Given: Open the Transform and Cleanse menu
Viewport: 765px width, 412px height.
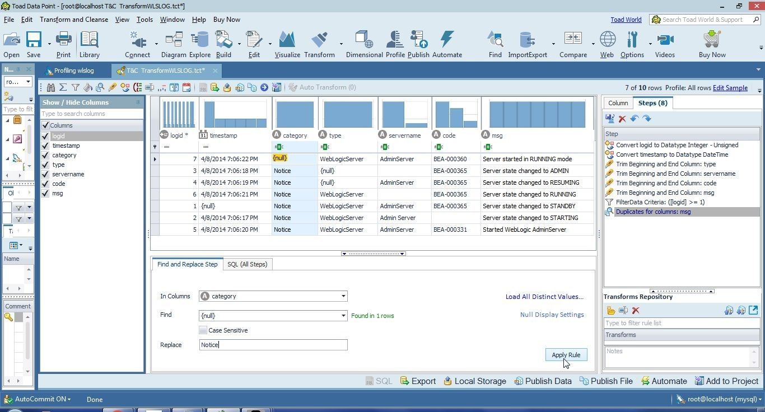Looking at the screenshot, I should tap(74, 20).
